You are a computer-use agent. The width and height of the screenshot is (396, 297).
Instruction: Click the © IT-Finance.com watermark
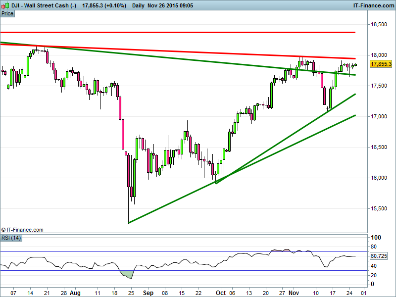[23, 230]
